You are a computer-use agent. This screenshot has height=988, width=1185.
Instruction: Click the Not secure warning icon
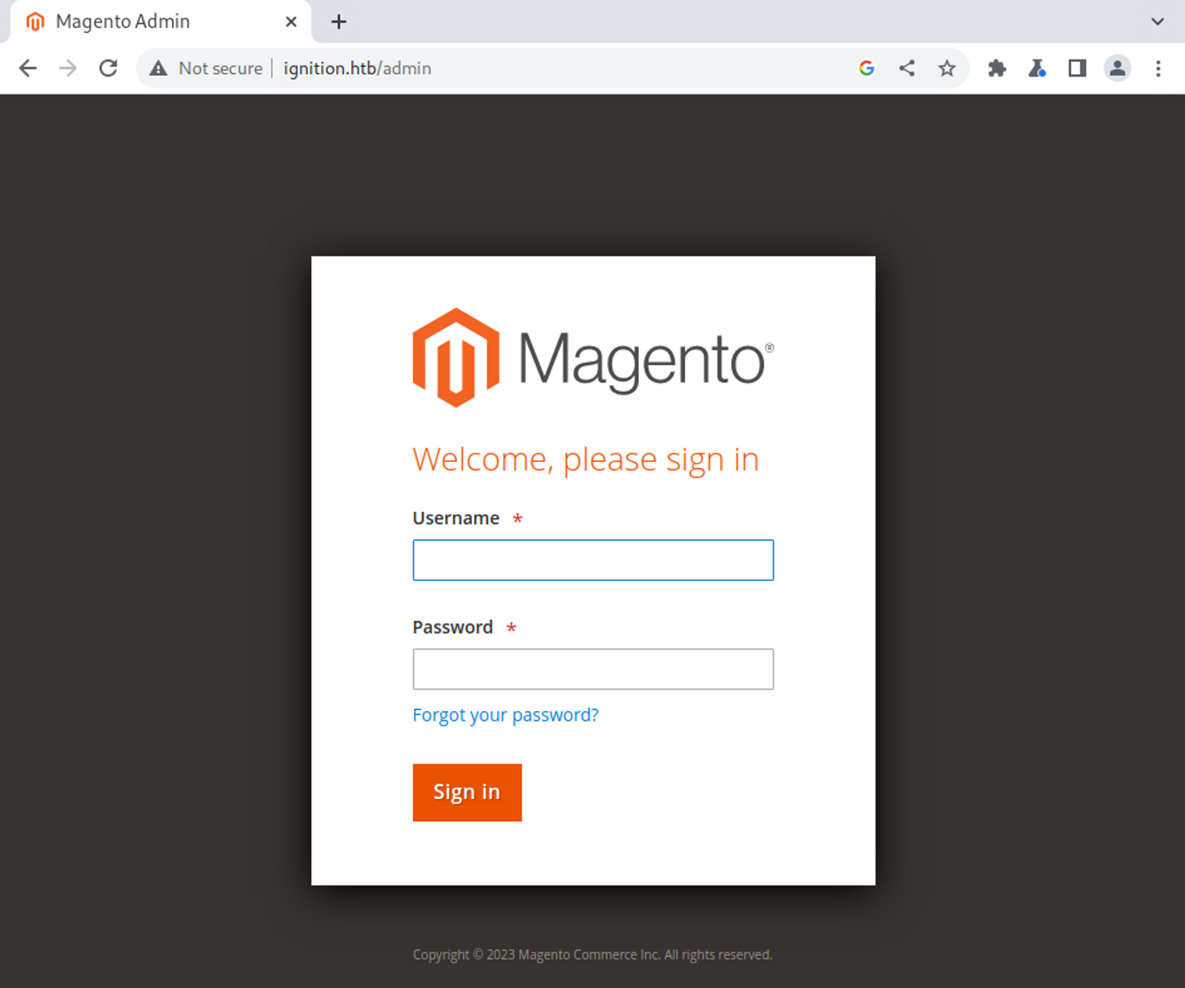159,68
